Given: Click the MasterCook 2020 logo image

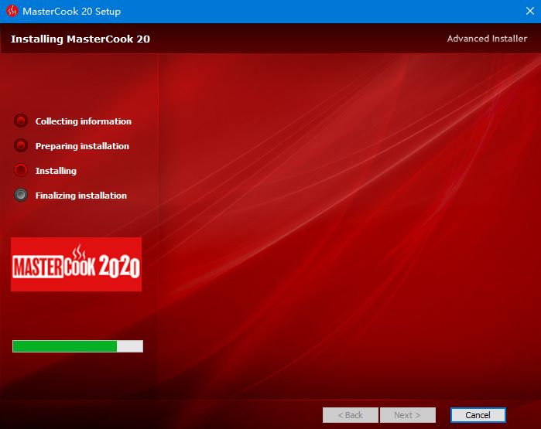Looking at the screenshot, I should click(77, 264).
